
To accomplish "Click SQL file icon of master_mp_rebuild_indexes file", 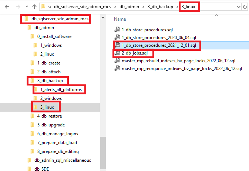I will (117, 60).
